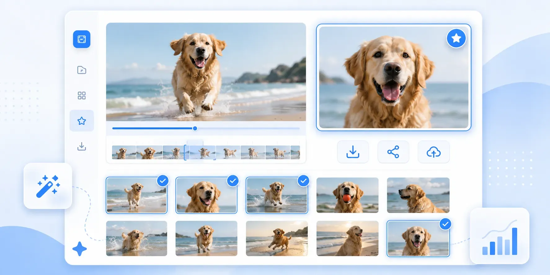Click the video progress slider handle

195,128
